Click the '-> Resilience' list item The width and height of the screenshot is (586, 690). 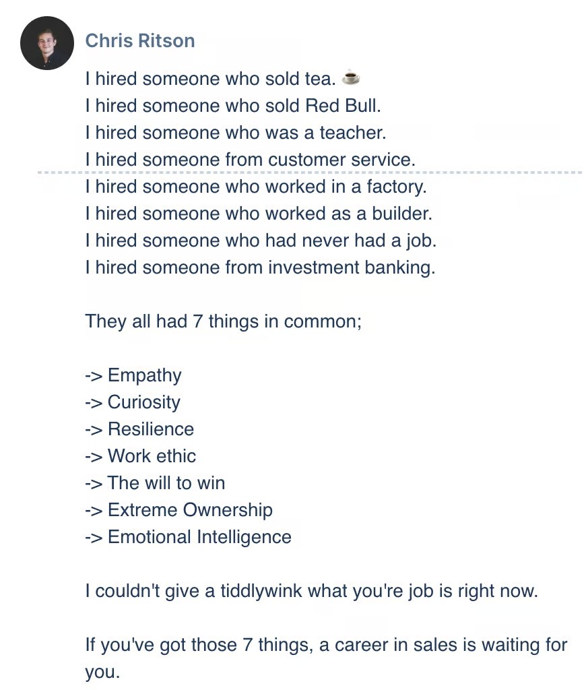139,429
